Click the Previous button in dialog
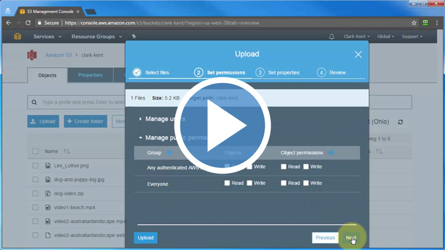Screen dimensions: 445x250 (x=325, y=238)
